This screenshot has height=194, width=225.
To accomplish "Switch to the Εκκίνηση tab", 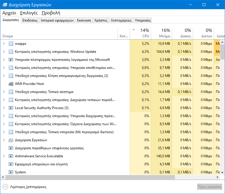I will pos(84,20).
